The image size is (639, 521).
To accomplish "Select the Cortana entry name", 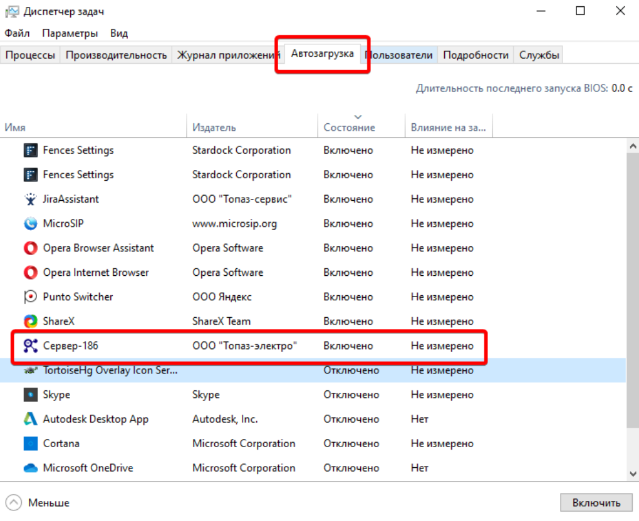I will coord(61,443).
